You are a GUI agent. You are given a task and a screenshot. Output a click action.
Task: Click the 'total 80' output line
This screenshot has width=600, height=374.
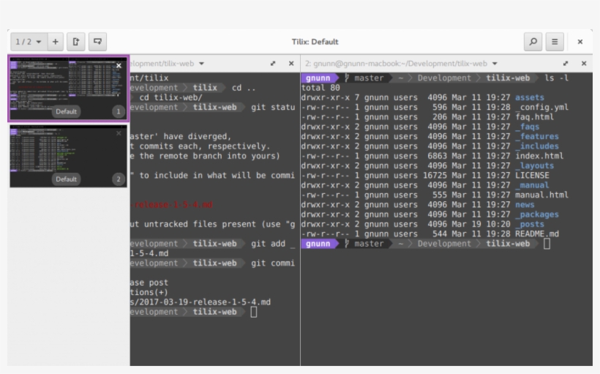pos(320,88)
